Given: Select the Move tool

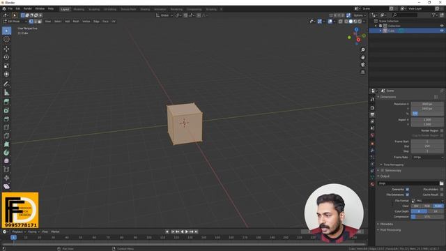Looking at the screenshot, I should [x=6, y=49].
